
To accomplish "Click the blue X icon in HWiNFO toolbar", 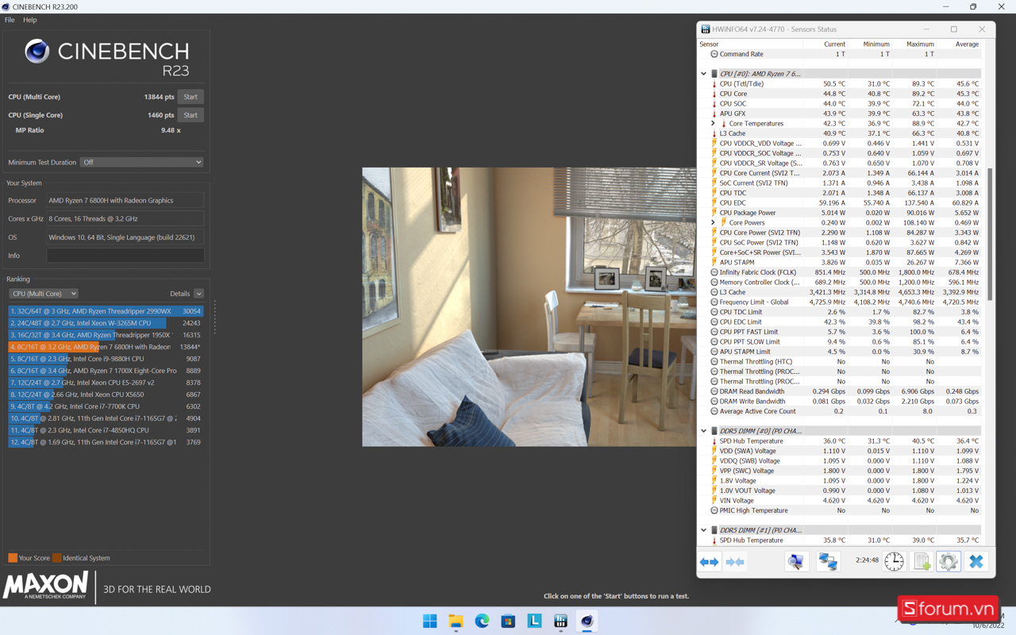I will (976, 561).
